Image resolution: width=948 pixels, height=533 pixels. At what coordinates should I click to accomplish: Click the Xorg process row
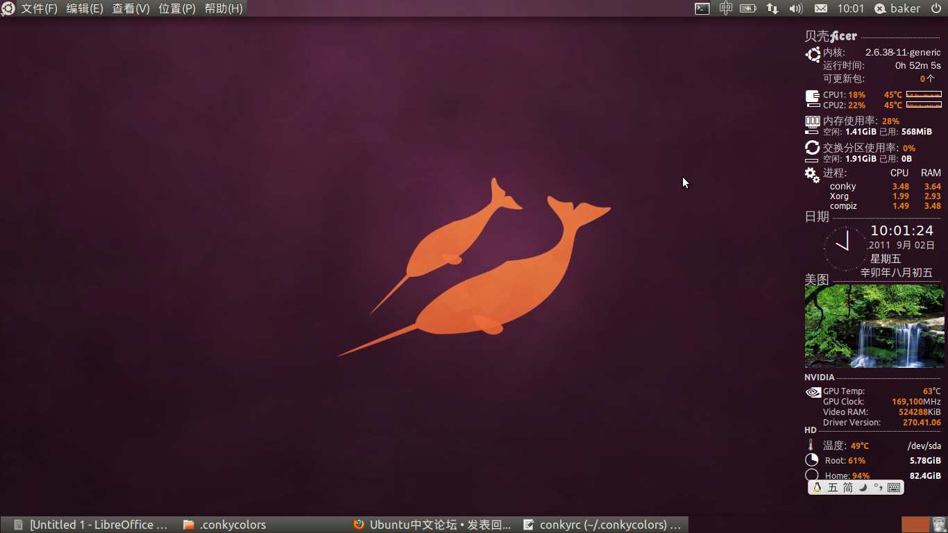coord(886,196)
